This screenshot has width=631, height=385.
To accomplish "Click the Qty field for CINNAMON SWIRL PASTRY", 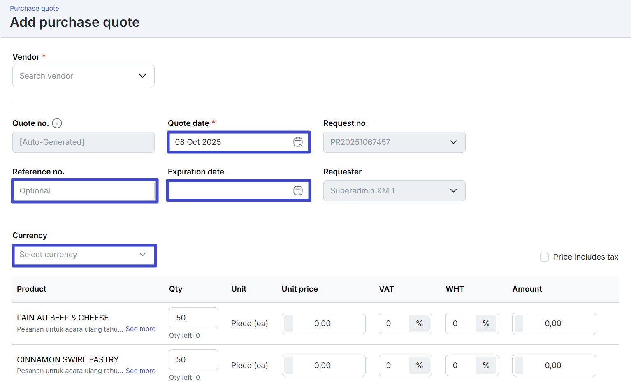I will pyautogui.click(x=193, y=359).
